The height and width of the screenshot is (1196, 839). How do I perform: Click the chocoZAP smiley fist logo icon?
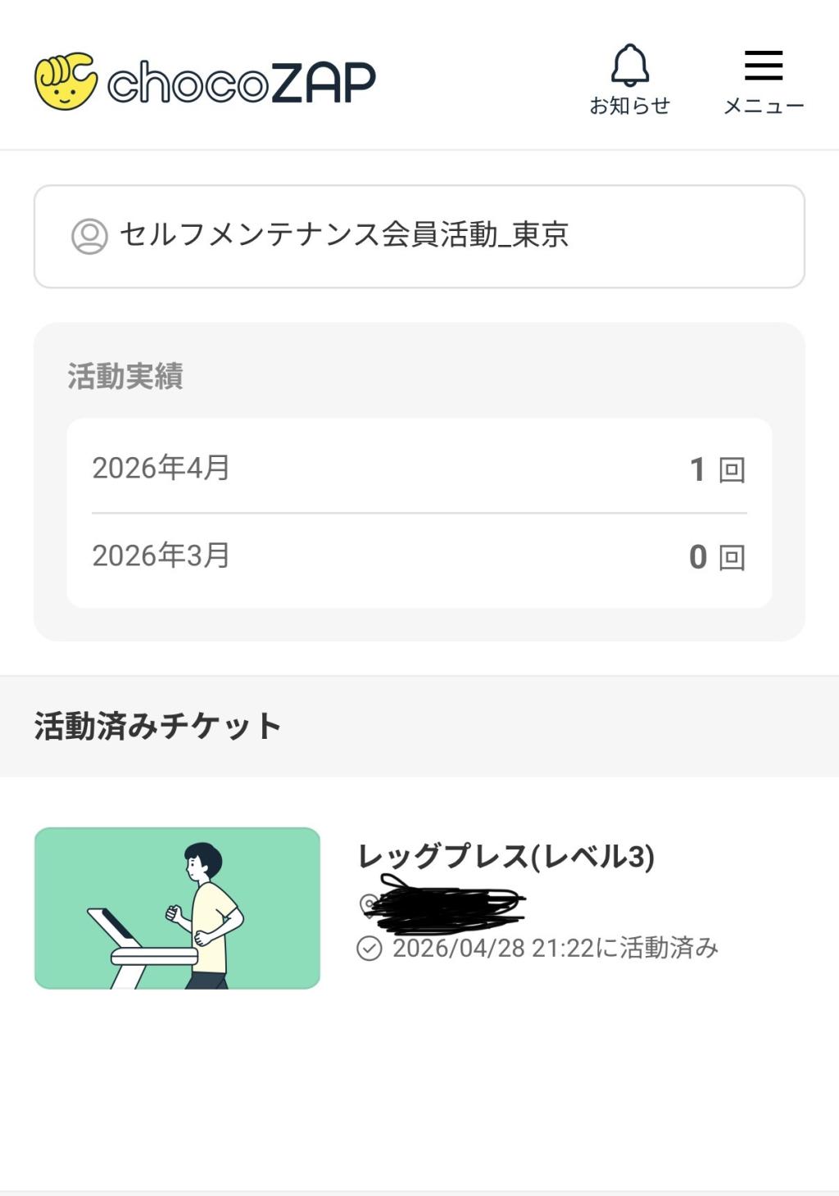click(66, 81)
